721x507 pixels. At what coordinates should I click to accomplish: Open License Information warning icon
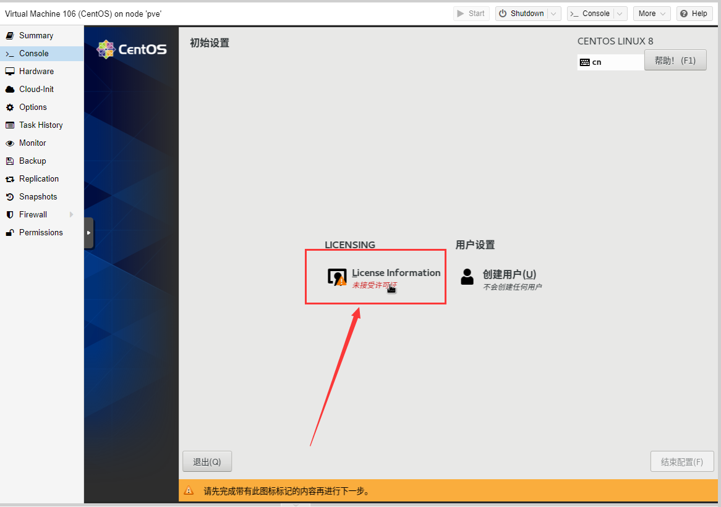[337, 277]
